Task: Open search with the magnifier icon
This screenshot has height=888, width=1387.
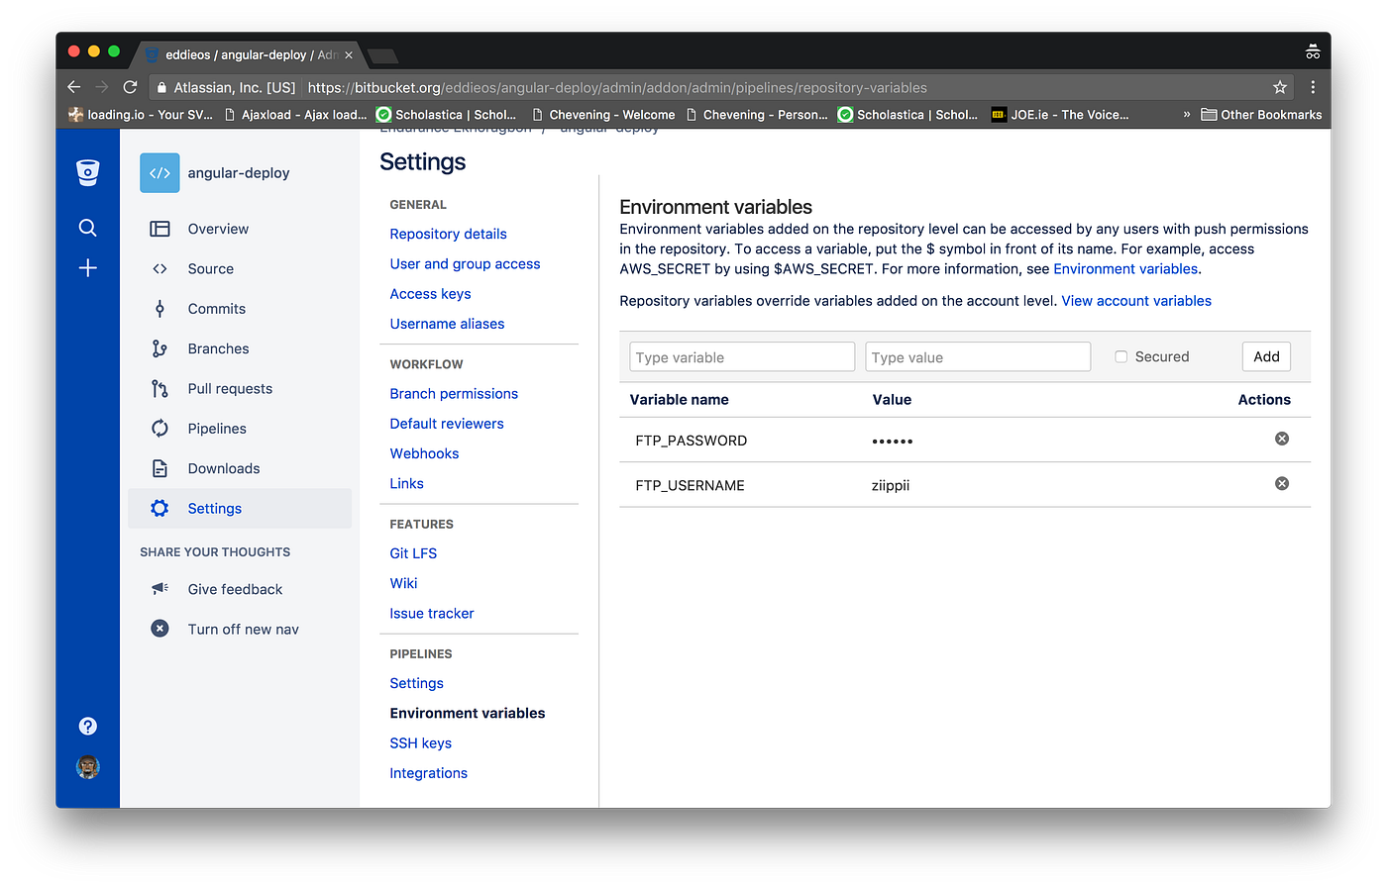Action: [88, 229]
